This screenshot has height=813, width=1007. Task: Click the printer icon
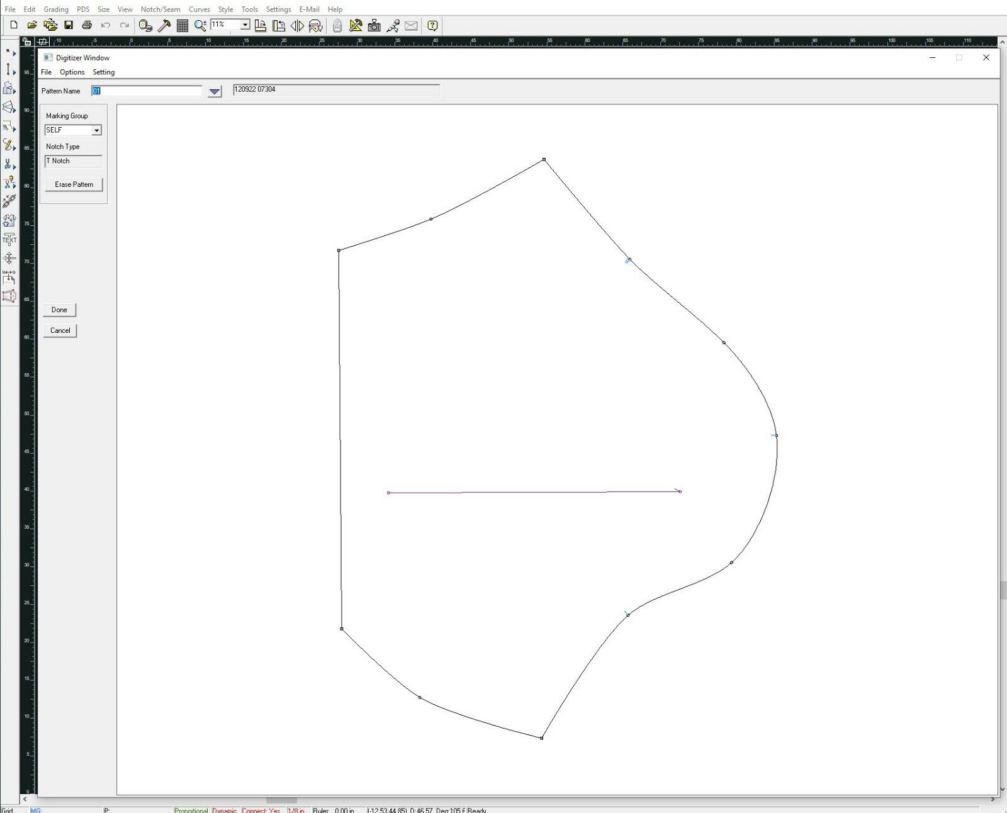pyautogui.click(x=87, y=25)
